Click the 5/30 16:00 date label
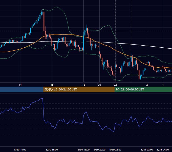This screenshot has width=172, height=152. click(52, 150)
